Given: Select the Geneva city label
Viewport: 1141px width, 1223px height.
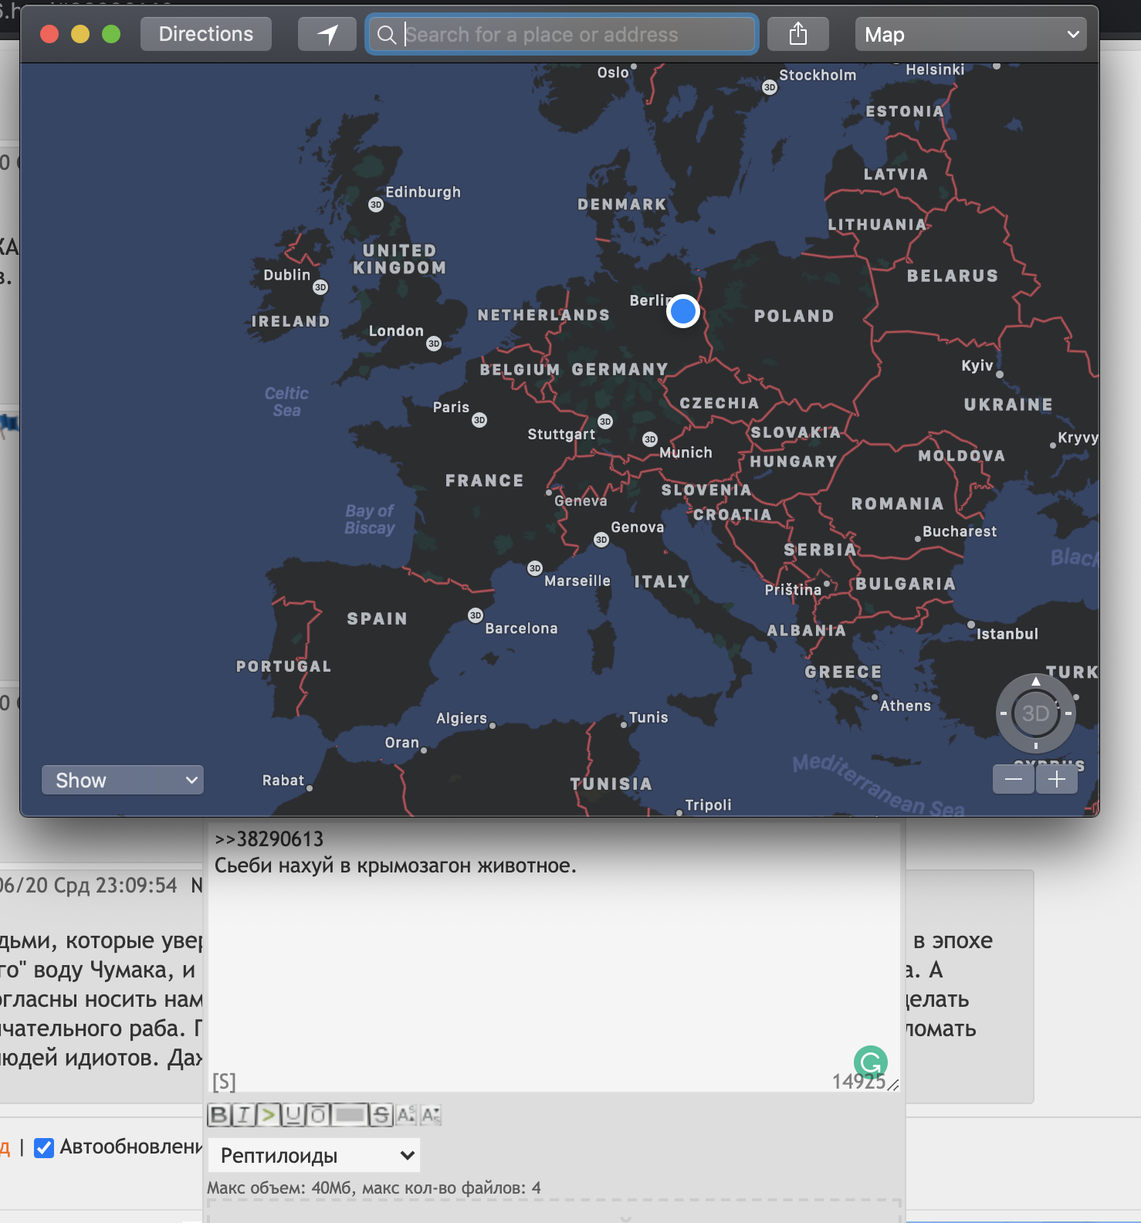Looking at the screenshot, I should tap(581, 501).
